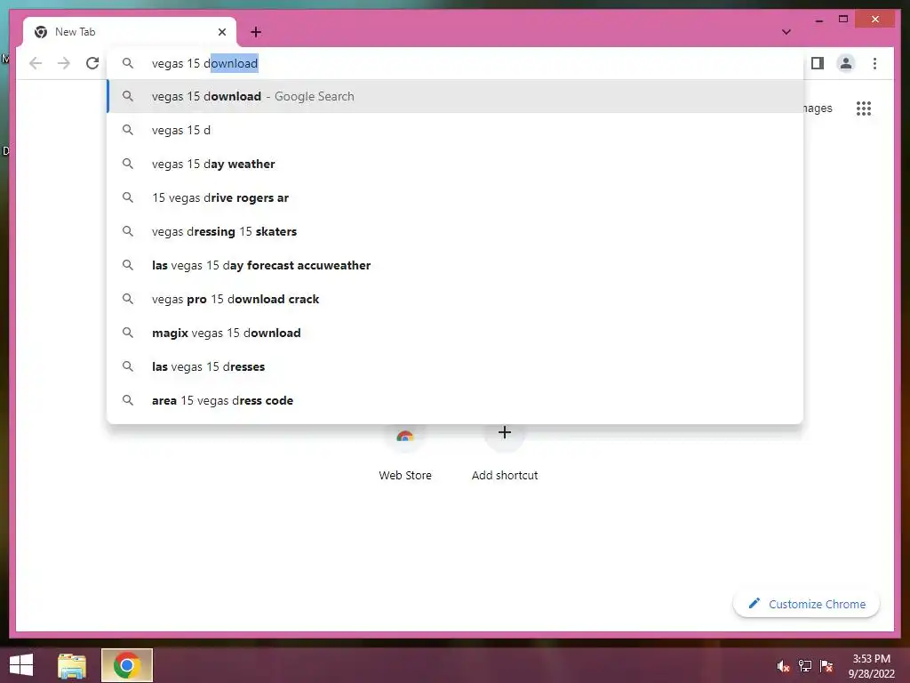The height and width of the screenshot is (683, 910).
Task: Open a new tab with the plus button
Action: pos(256,32)
